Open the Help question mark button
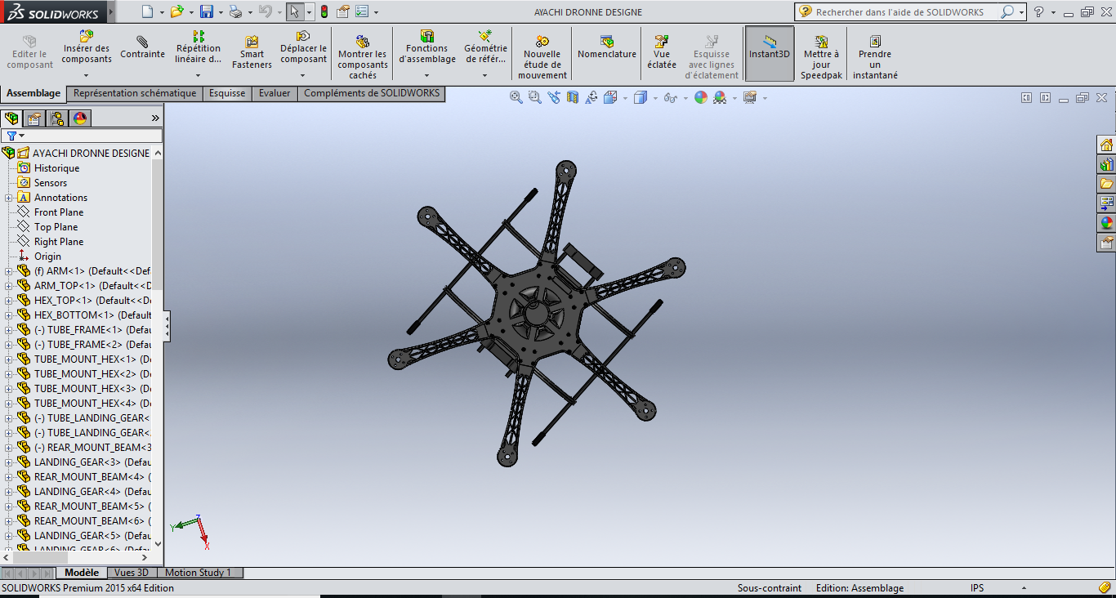 pos(1038,11)
